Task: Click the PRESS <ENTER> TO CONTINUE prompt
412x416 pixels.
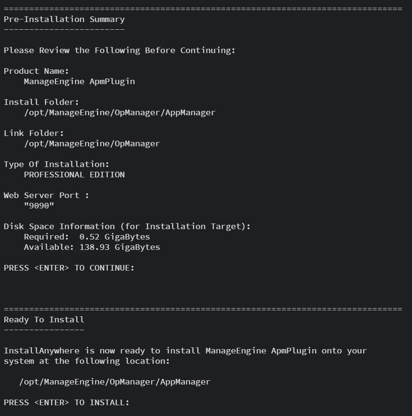Action: 69,268
